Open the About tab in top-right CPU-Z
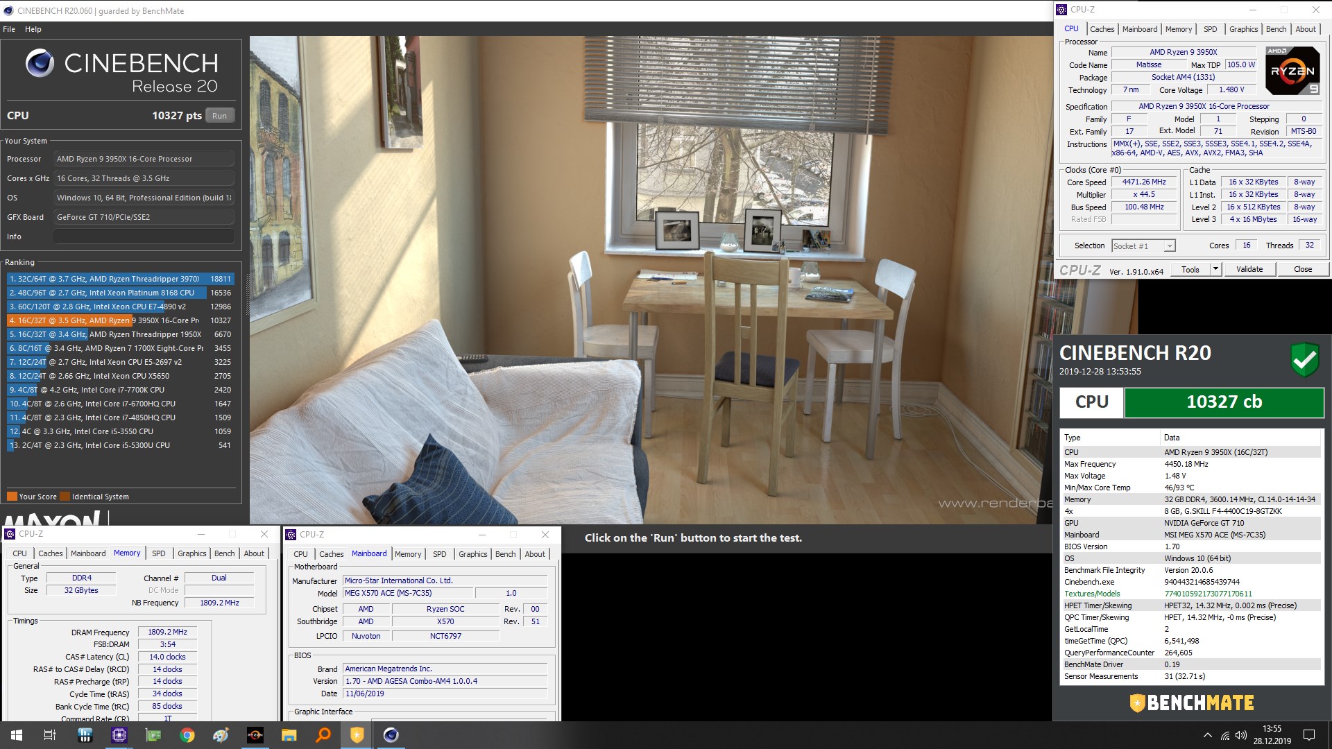The width and height of the screenshot is (1332, 749). click(1306, 29)
